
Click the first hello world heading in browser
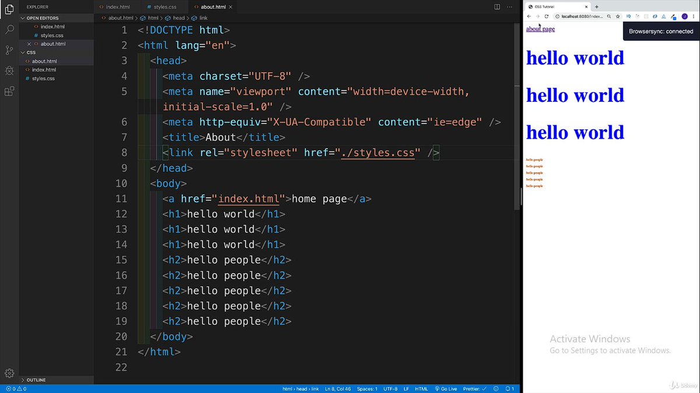coord(575,58)
